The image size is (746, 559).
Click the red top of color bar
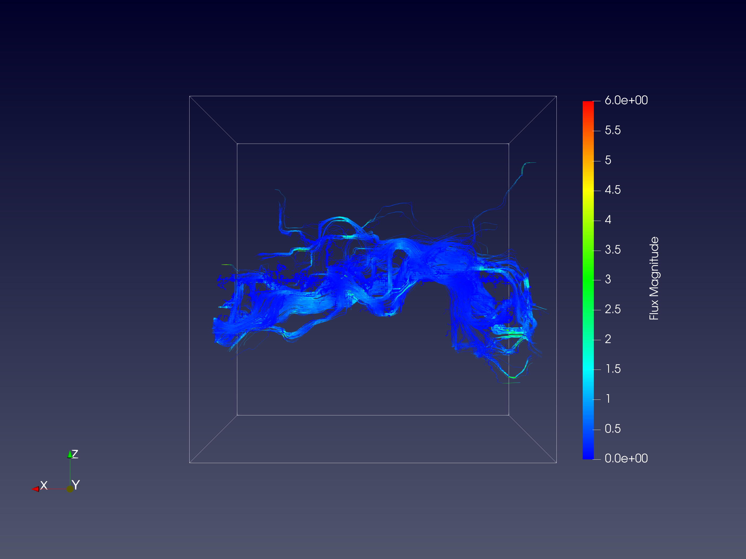588,104
